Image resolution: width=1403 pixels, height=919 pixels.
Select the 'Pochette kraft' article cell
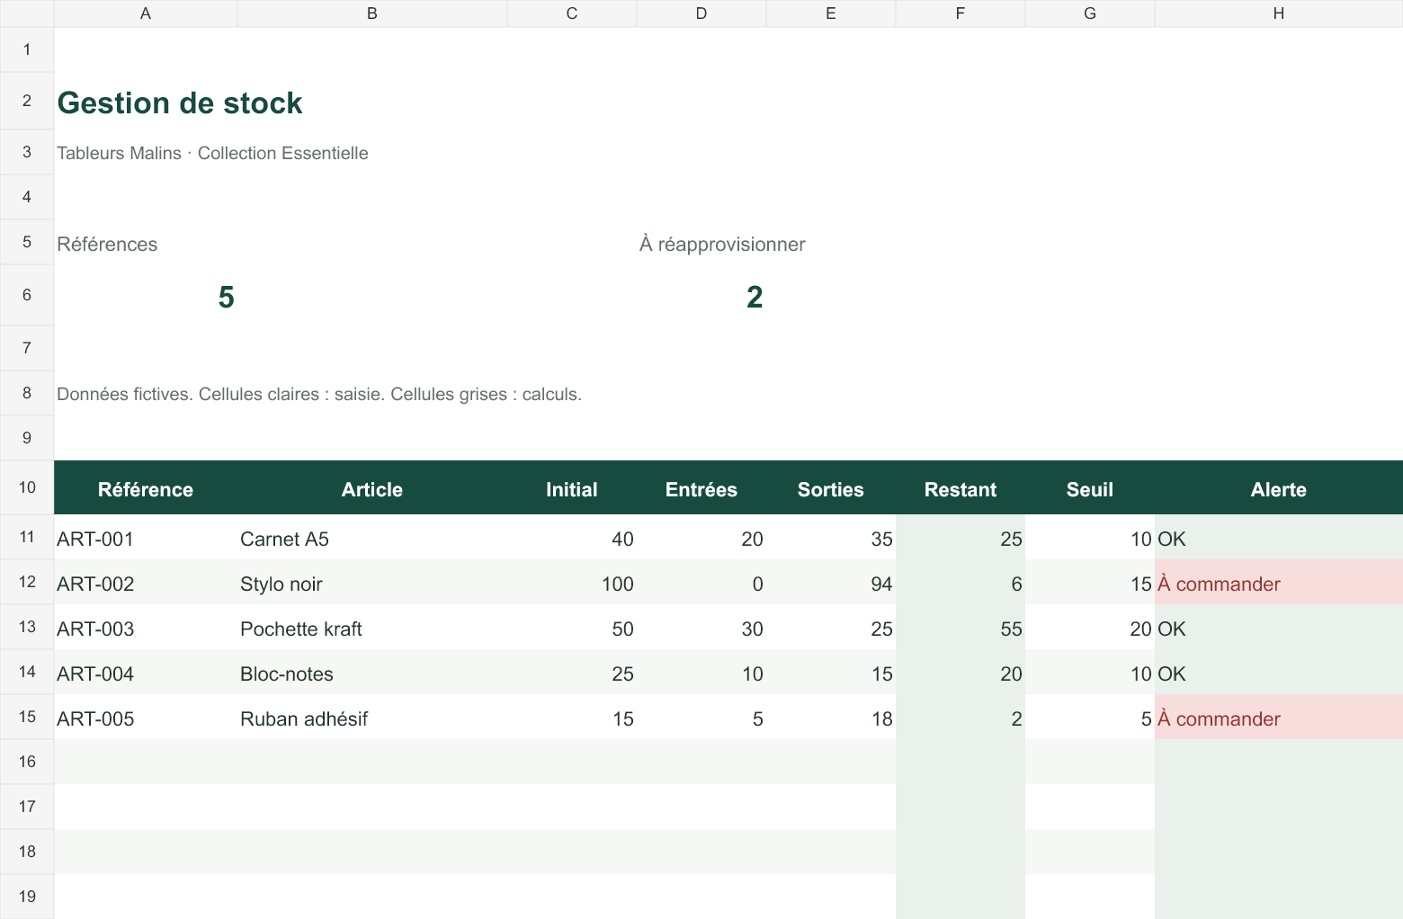[x=372, y=628]
